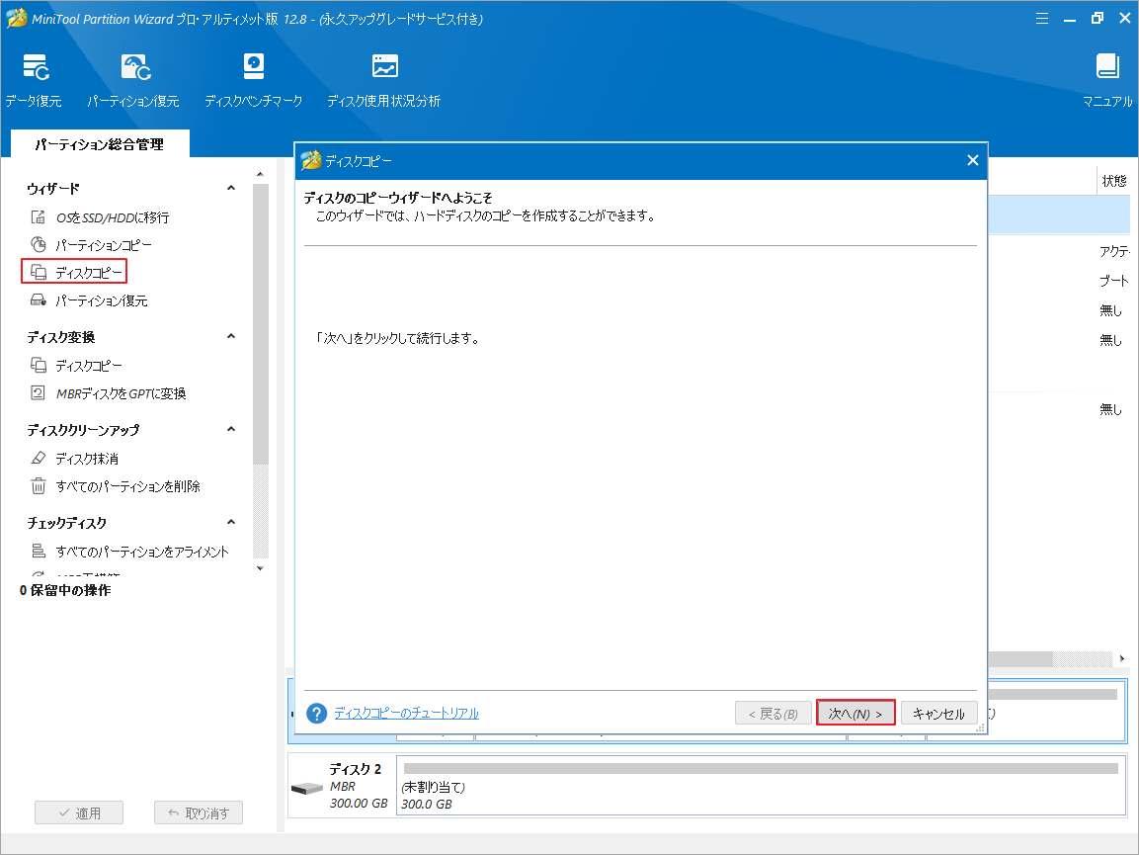The image size is (1139, 855).
Task: Click the 適用 button
Action: (79, 812)
